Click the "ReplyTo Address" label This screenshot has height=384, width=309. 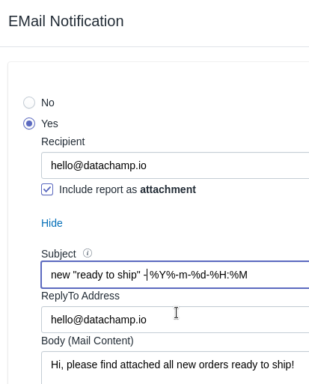pyautogui.click(x=80, y=296)
